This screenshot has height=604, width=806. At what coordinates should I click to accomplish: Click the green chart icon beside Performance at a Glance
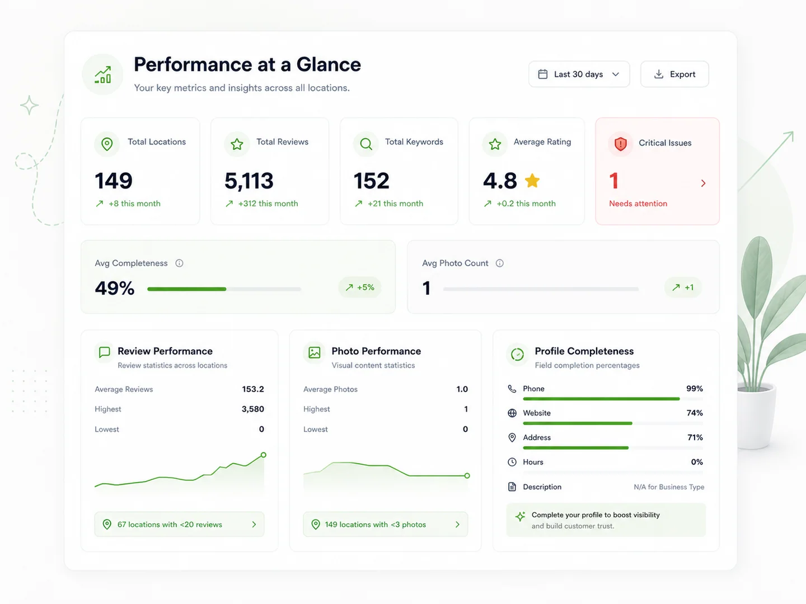[102, 74]
